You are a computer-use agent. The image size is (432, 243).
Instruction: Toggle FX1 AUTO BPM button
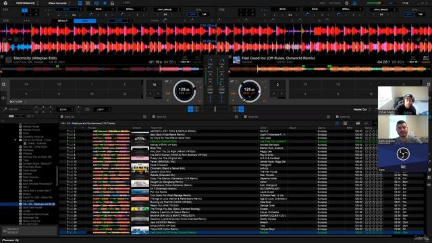192,14
